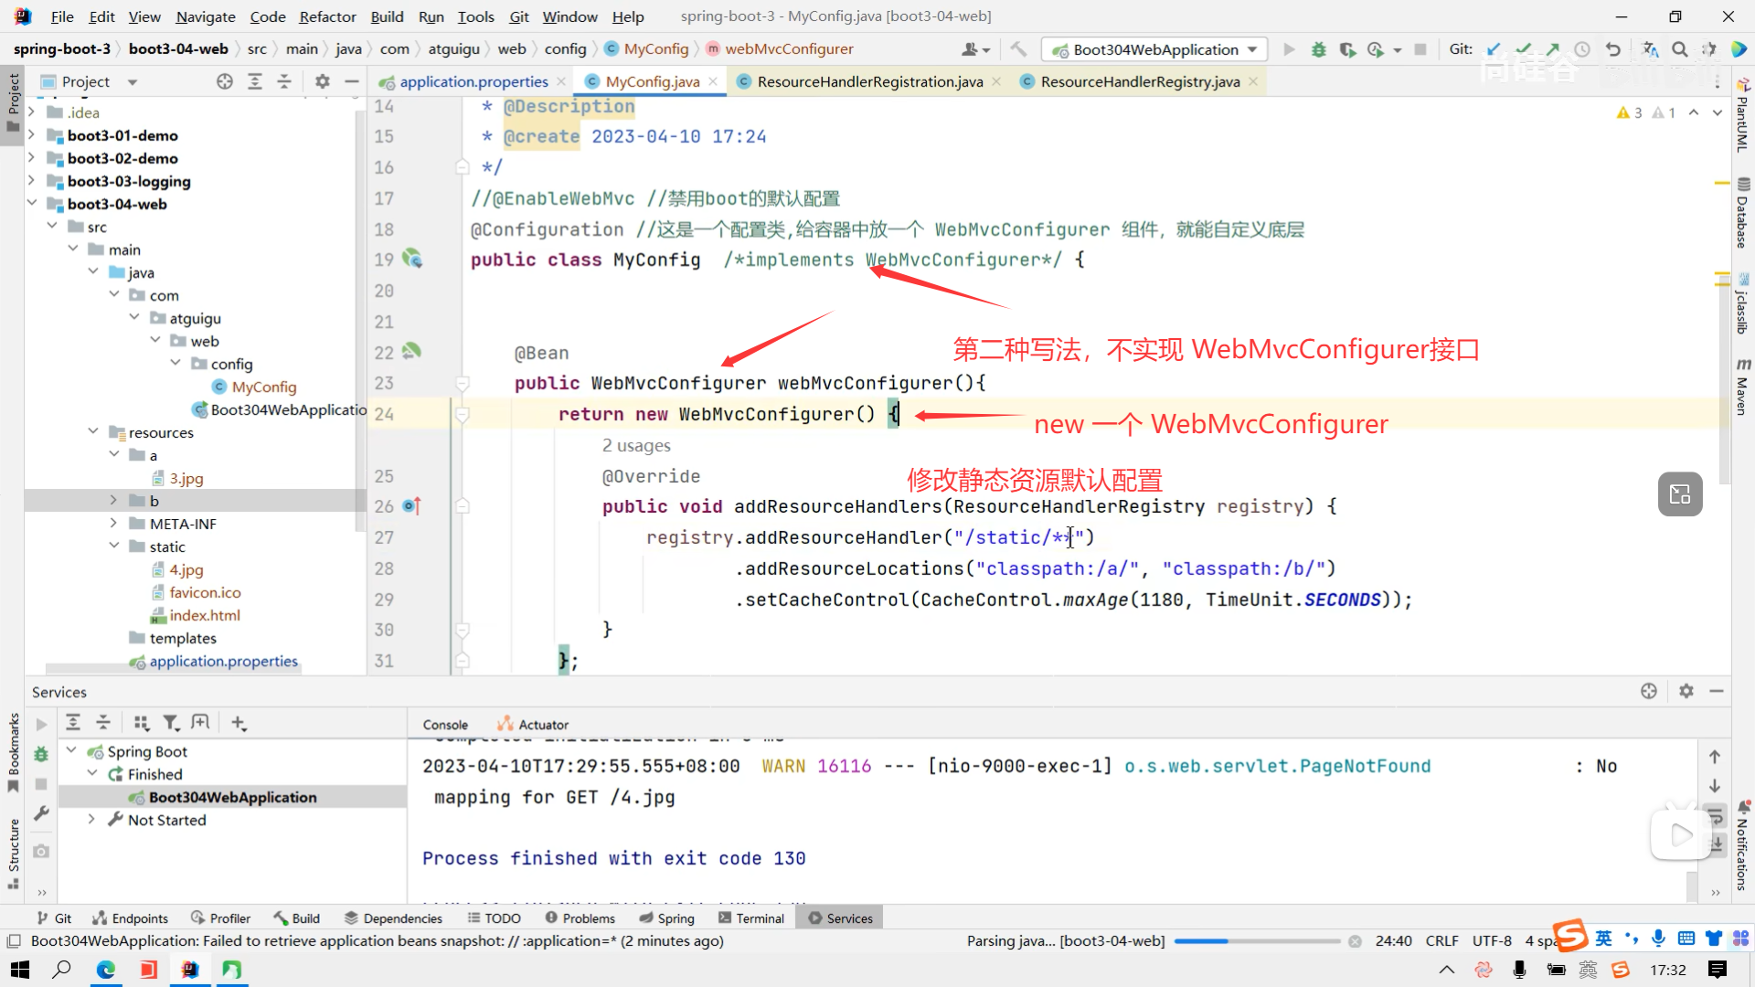The width and height of the screenshot is (1755, 987).
Task: Click Services filter funnel icon
Action: tap(170, 723)
